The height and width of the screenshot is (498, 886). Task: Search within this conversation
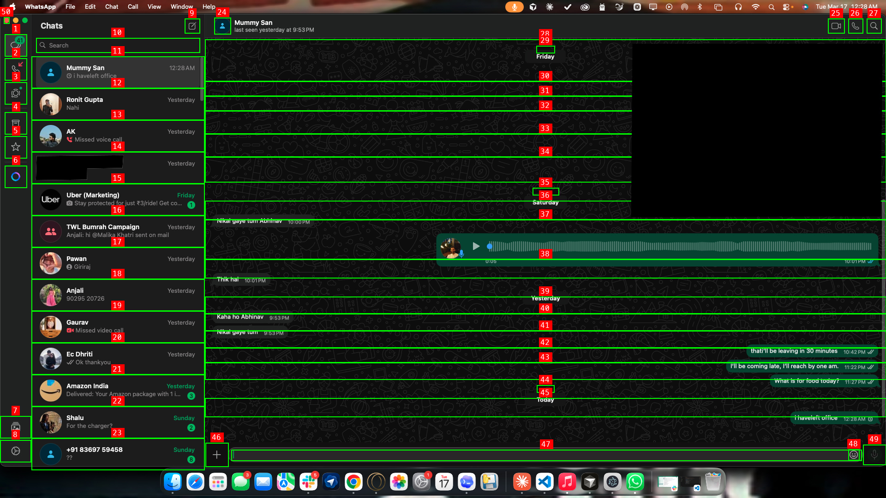pos(874,26)
